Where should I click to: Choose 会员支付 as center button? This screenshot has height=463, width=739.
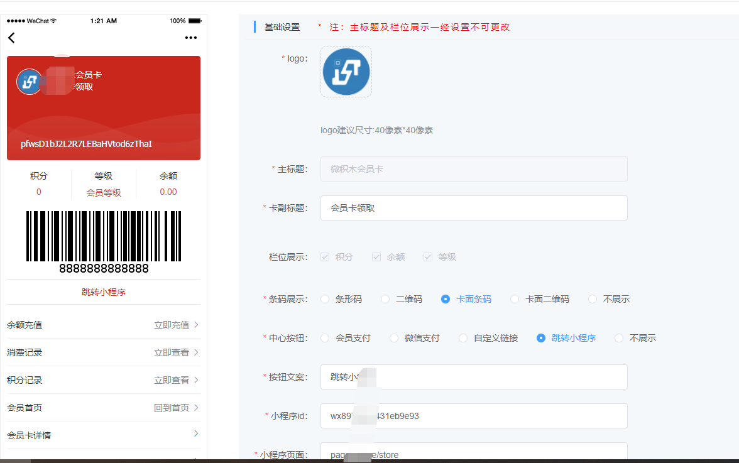325,338
